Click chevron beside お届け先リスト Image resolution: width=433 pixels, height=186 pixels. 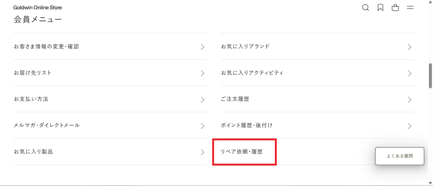click(202, 73)
